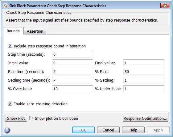Image resolution: width=173 pixels, height=137 pixels.
Task: Edit the Final value field
Action: [144, 63]
